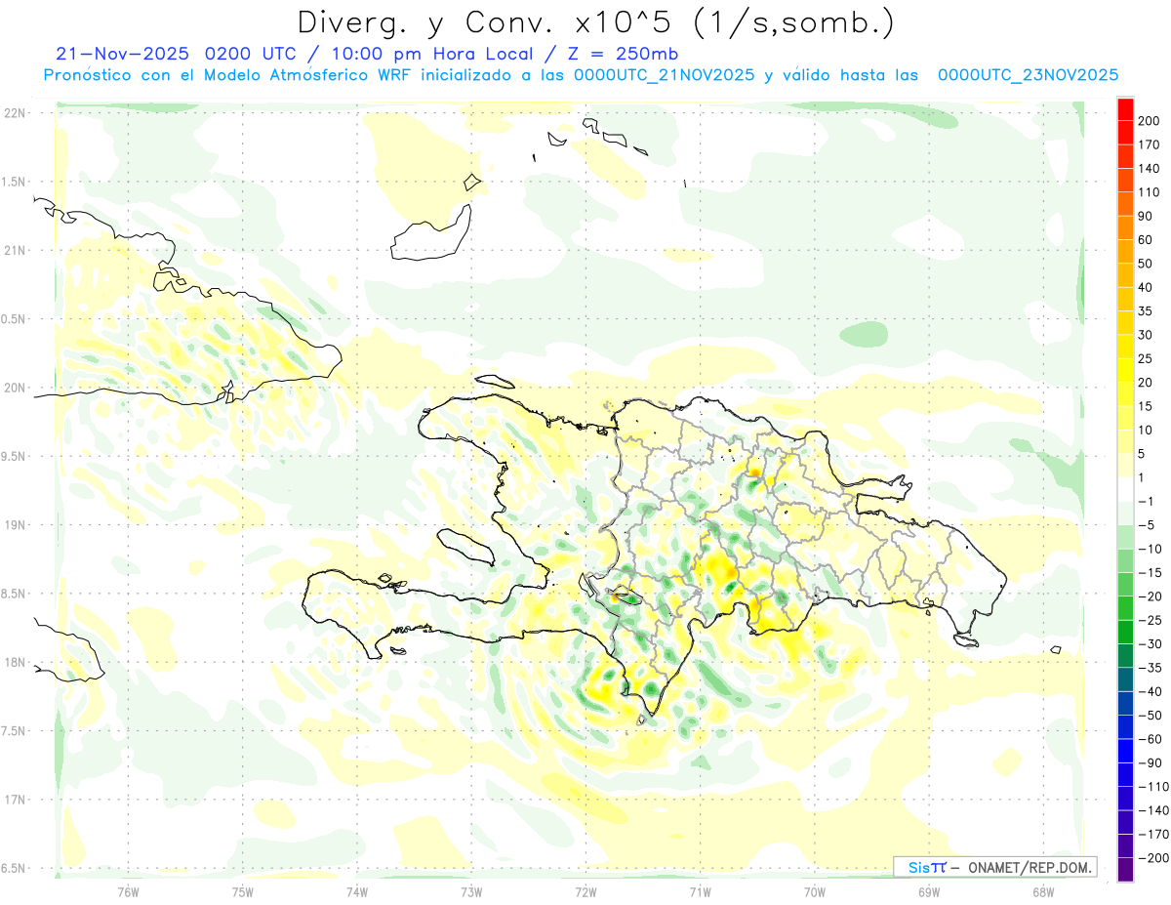
Task: Click the '76W' longitude label
Action: [128, 891]
